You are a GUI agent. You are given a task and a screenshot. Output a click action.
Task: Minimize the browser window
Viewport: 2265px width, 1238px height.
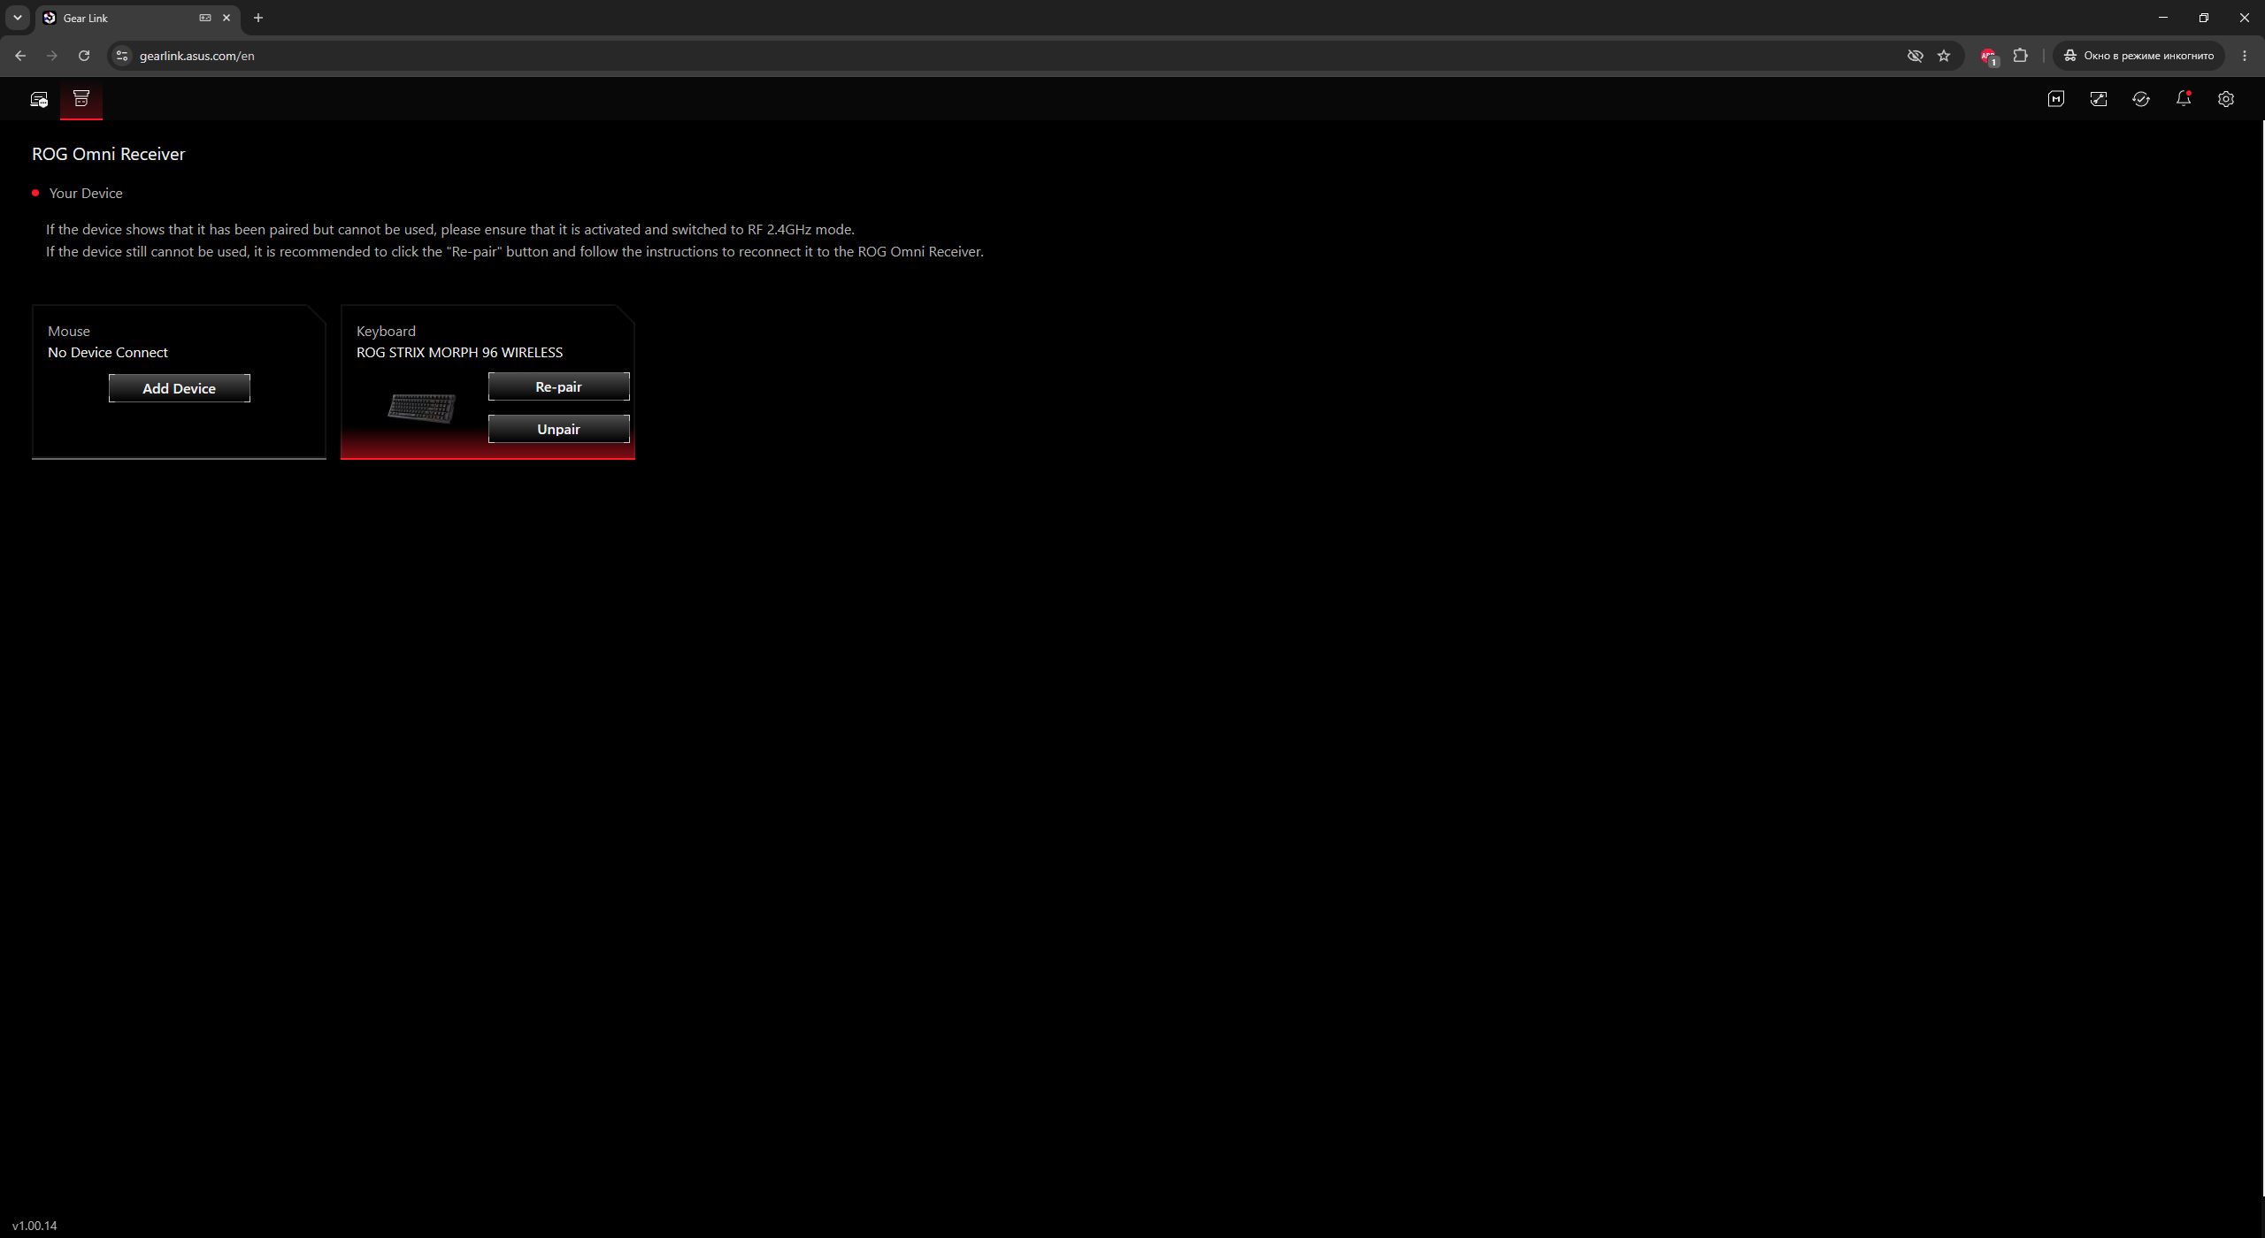click(x=2163, y=18)
